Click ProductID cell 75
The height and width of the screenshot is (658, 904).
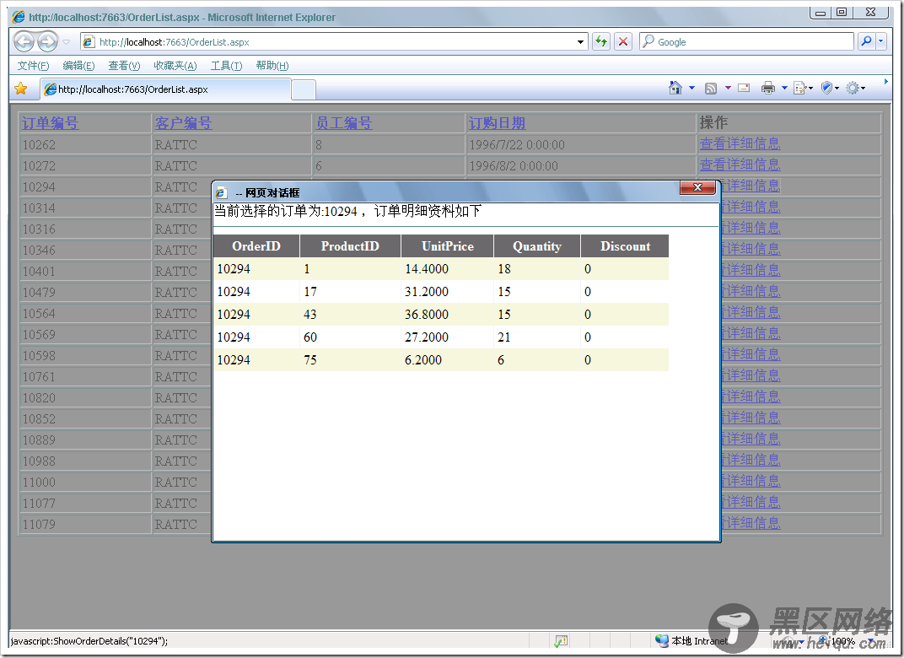click(350, 360)
